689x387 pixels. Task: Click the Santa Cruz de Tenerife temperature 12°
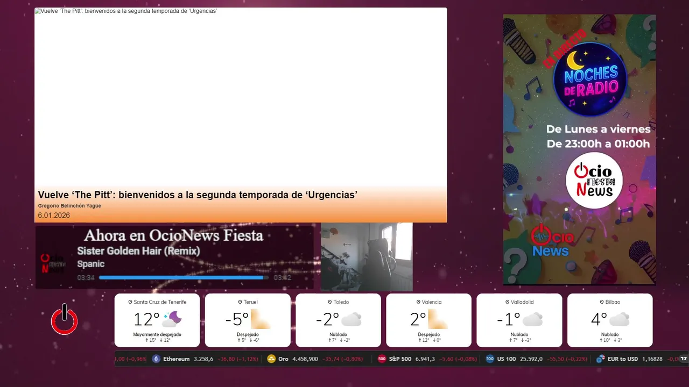click(146, 319)
